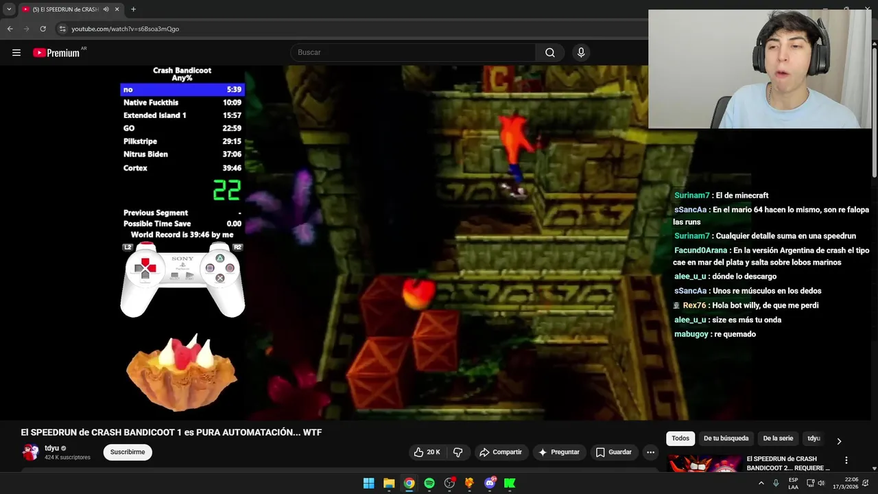Show hidden system tray icons
This screenshot has width=878, height=494.
click(x=761, y=483)
